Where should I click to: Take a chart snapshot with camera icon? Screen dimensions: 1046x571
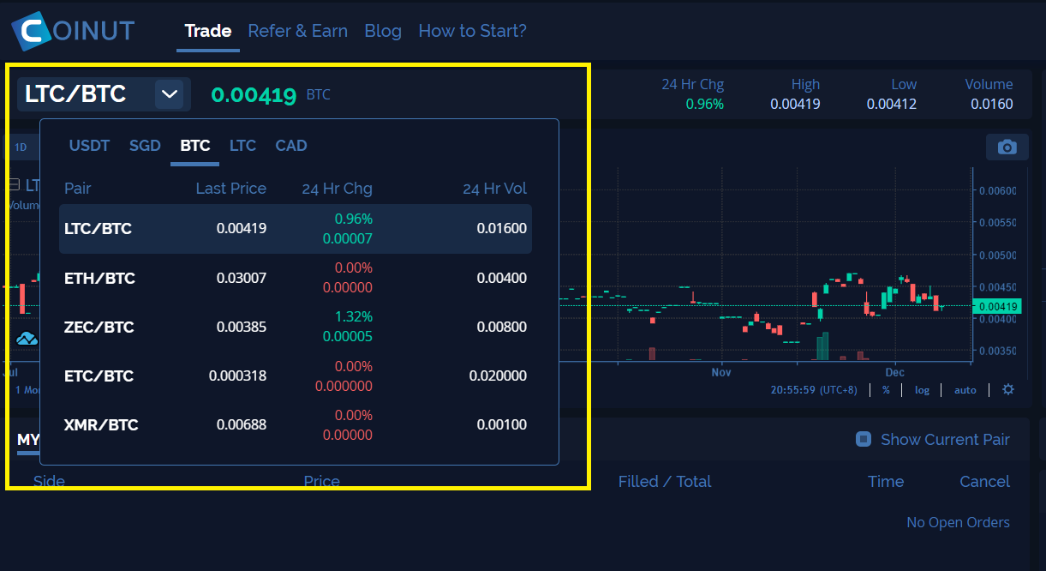point(1007,147)
